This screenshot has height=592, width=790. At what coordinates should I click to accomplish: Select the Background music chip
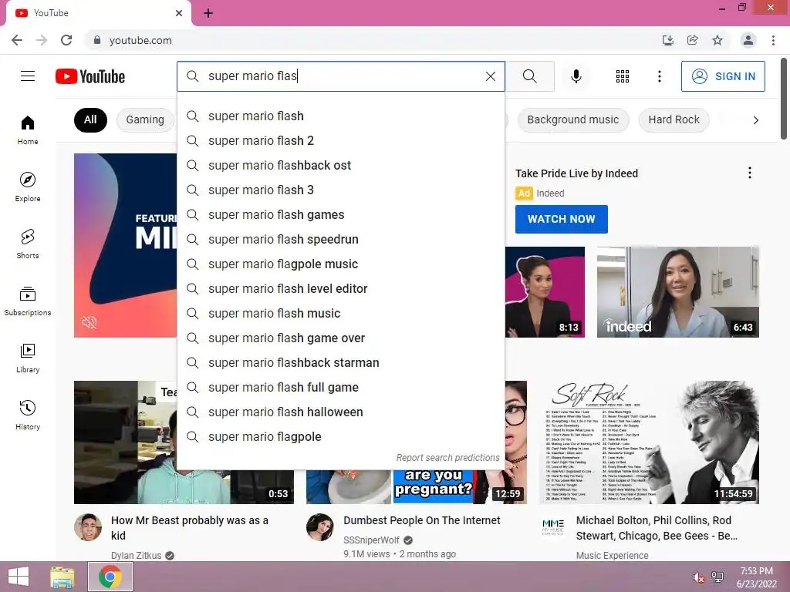(x=573, y=119)
